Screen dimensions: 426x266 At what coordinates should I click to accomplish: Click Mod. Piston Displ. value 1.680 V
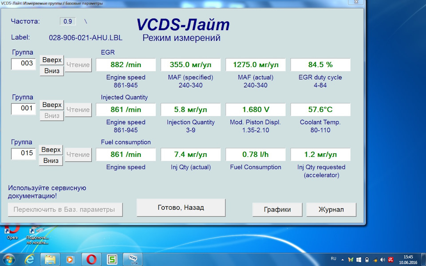[256, 110]
